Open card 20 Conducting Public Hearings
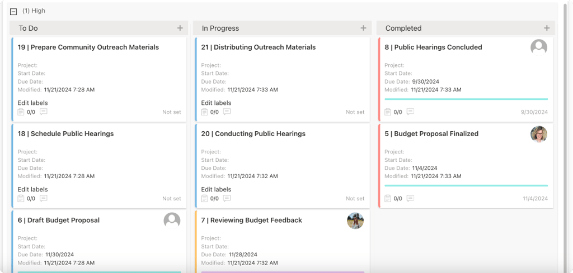The height and width of the screenshot is (273, 573). click(253, 134)
